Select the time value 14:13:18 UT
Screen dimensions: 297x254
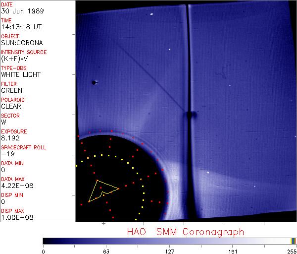pos(21,27)
